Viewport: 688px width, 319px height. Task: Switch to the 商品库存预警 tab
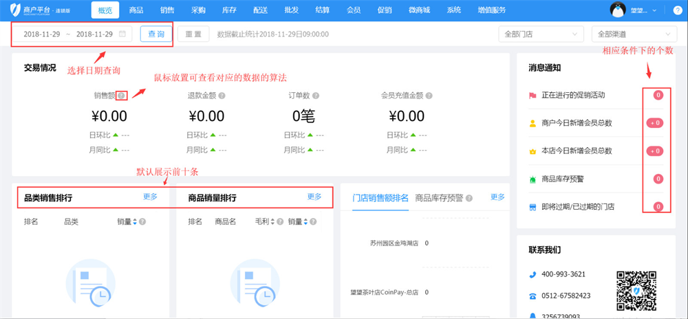click(439, 198)
